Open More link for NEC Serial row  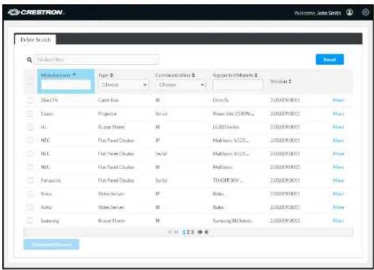pyautogui.click(x=338, y=154)
